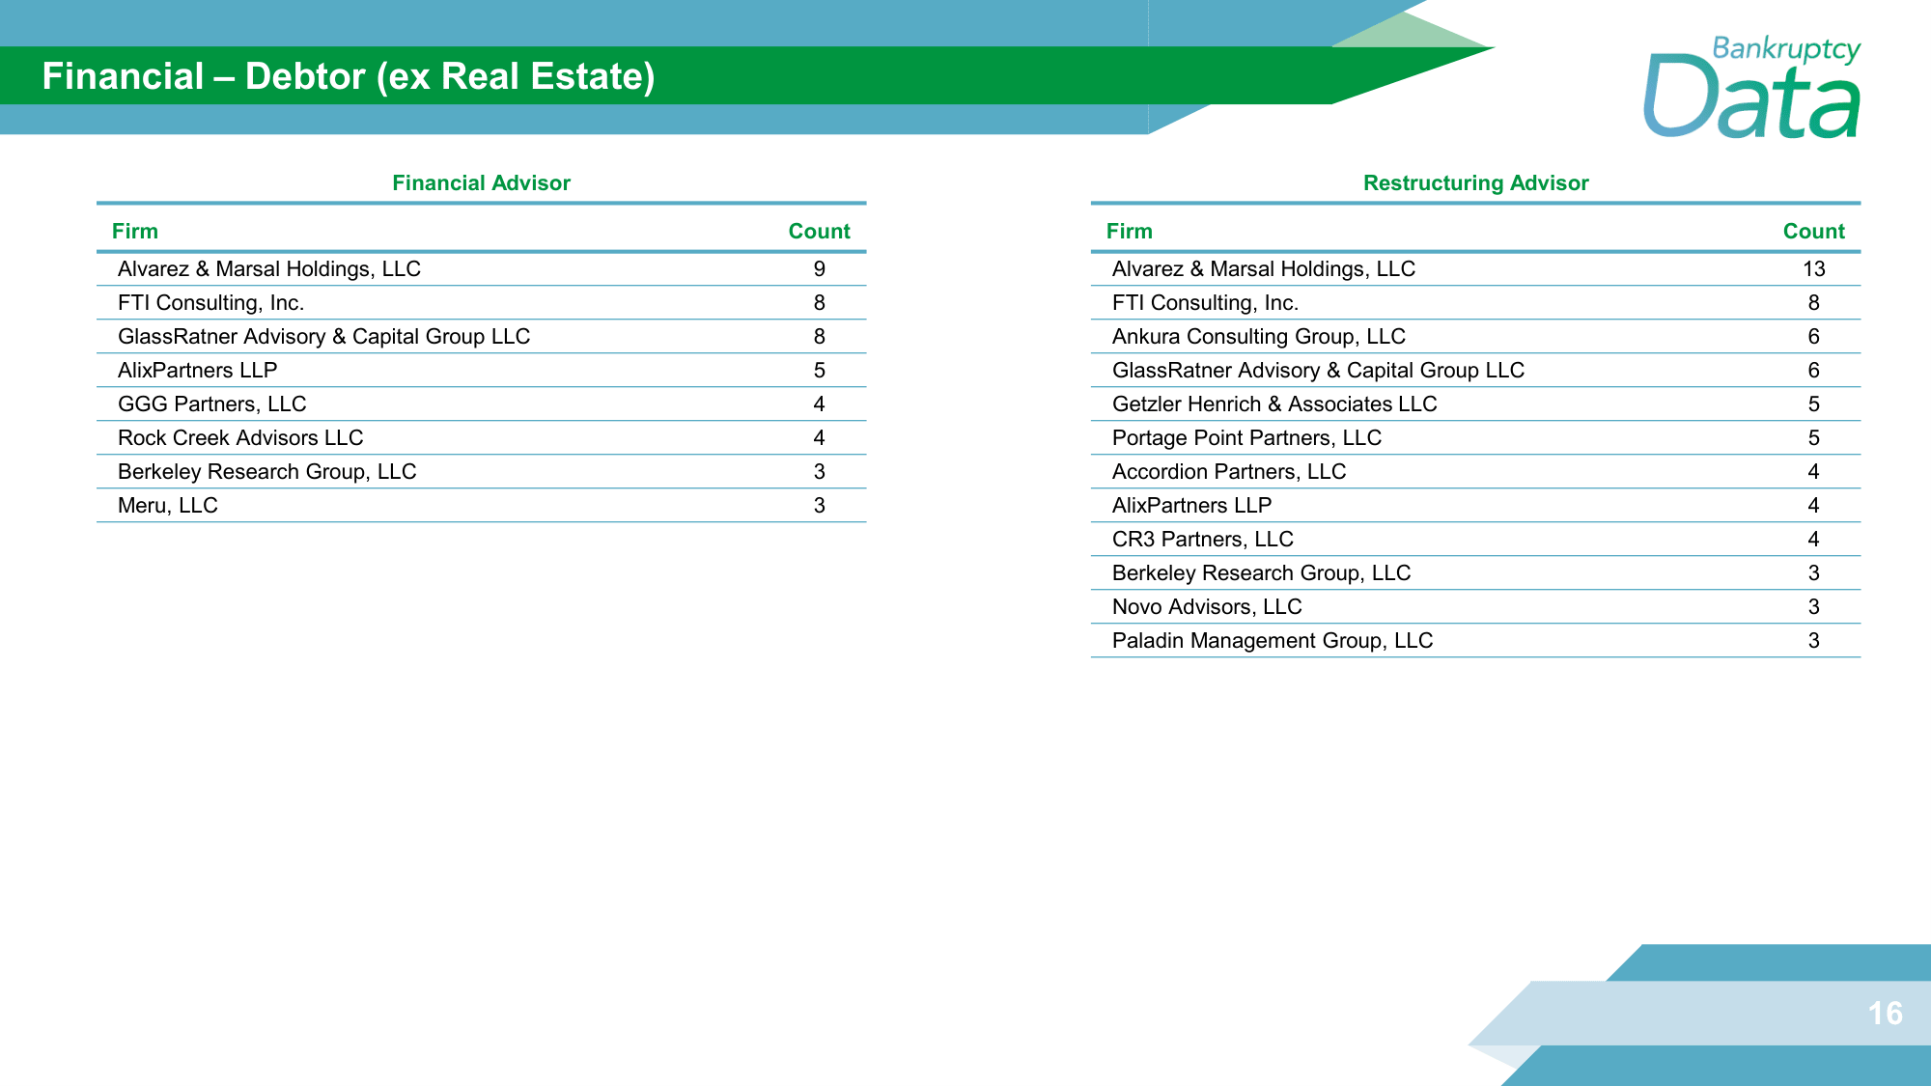Click Firm header in Restructuring Advisor table
This screenshot has height=1086, width=1931.
[1129, 232]
